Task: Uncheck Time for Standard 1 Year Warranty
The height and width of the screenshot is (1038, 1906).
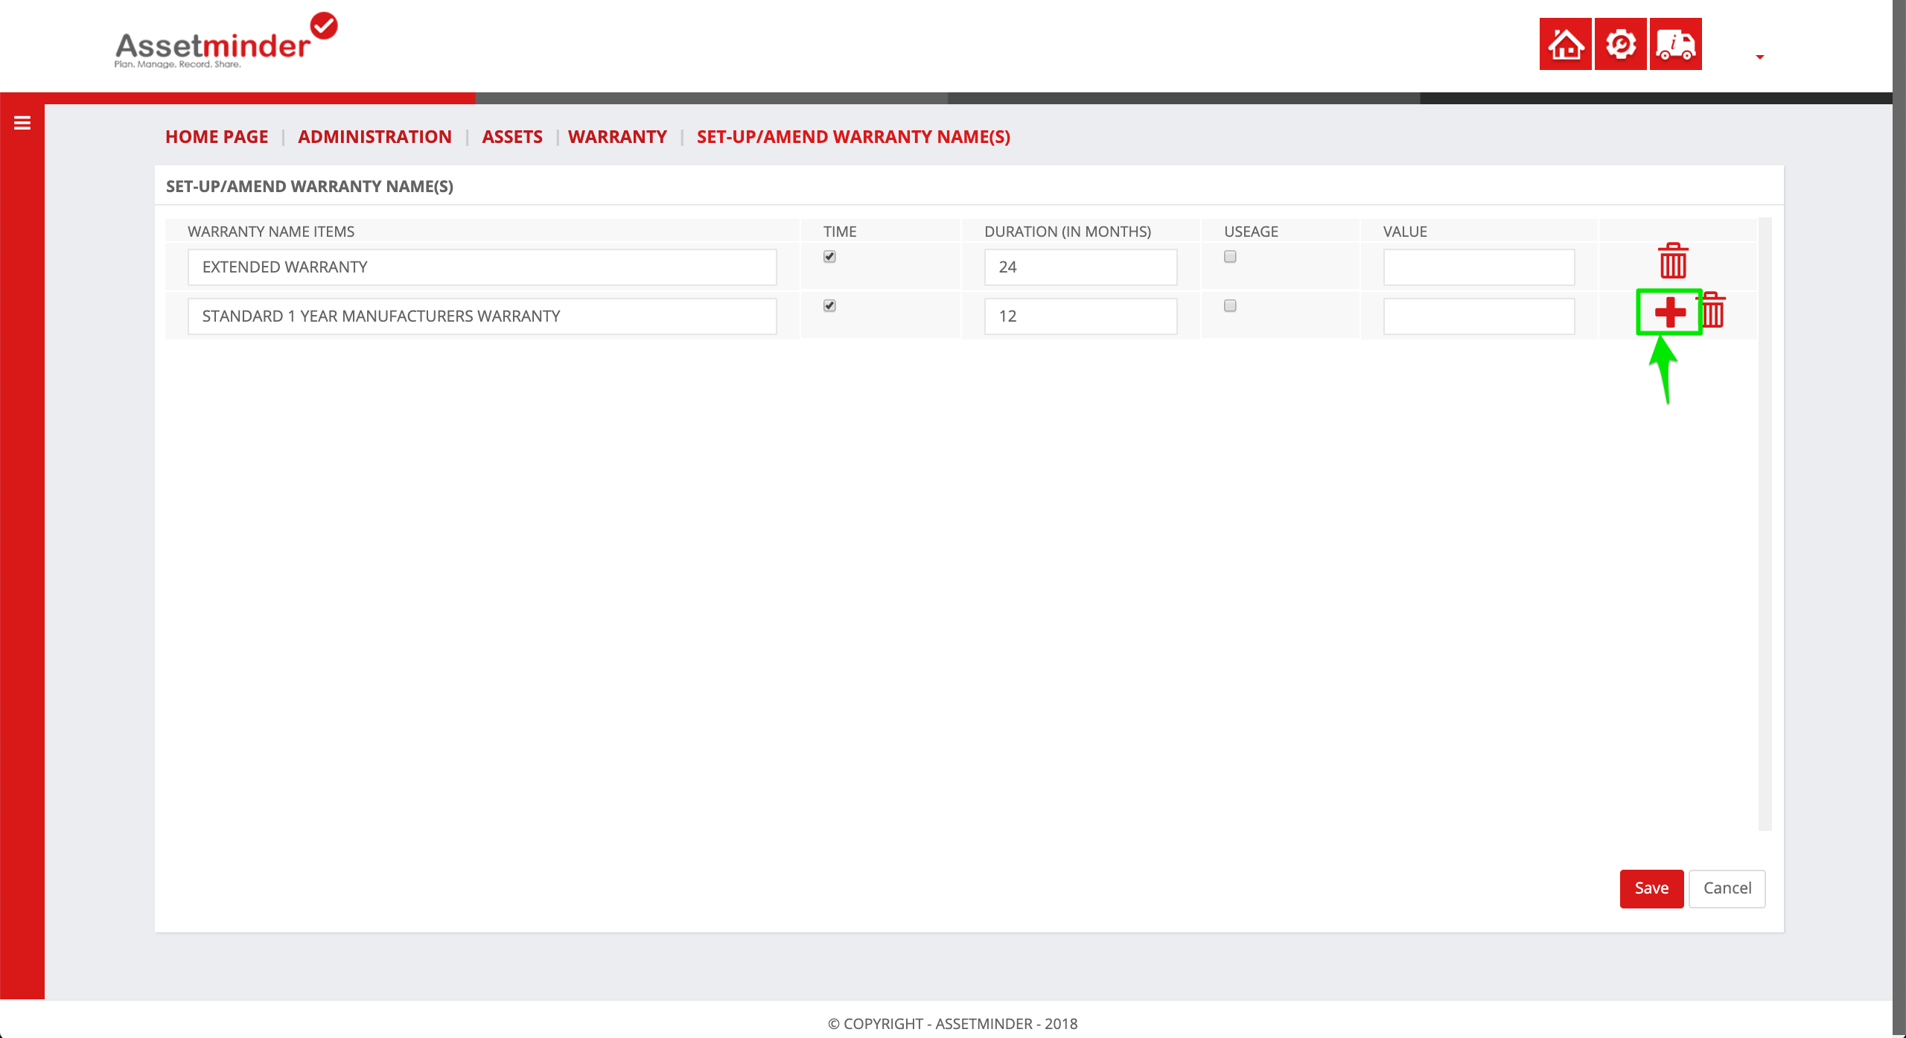Action: click(829, 306)
